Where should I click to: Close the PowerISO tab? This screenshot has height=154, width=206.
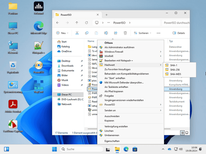(98, 15)
